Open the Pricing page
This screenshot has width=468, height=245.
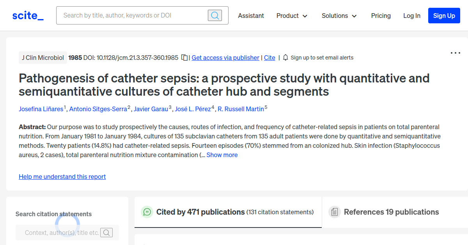pos(381,16)
